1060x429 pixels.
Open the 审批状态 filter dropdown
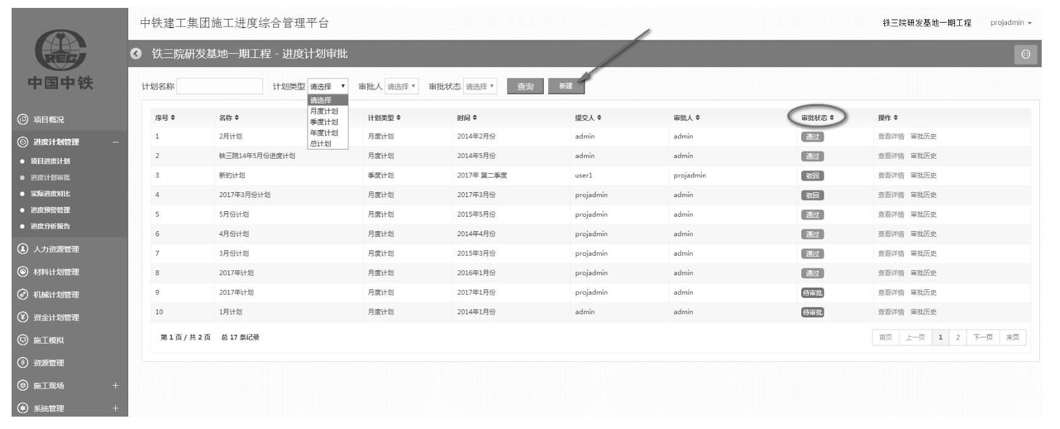(x=480, y=87)
